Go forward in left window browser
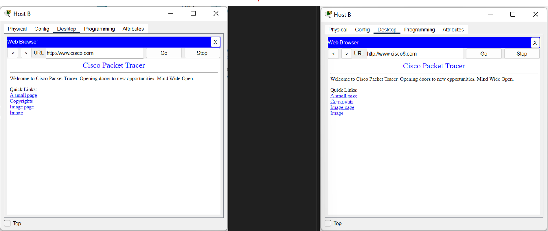 pyautogui.click(x=26, y=53)
